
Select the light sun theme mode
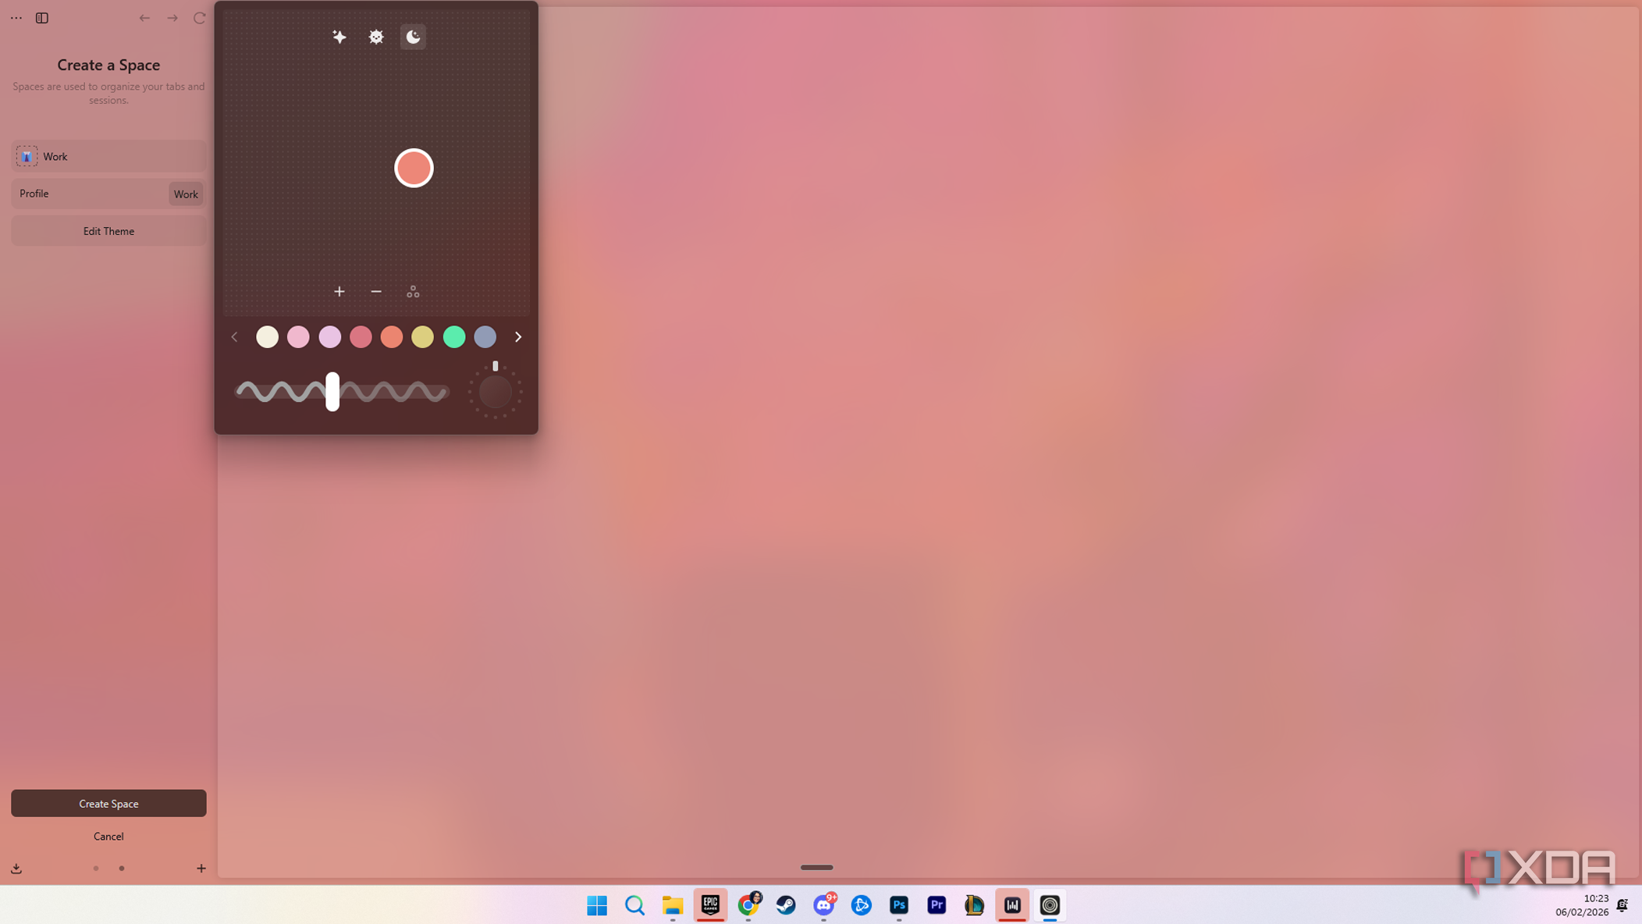click(376, 37)
